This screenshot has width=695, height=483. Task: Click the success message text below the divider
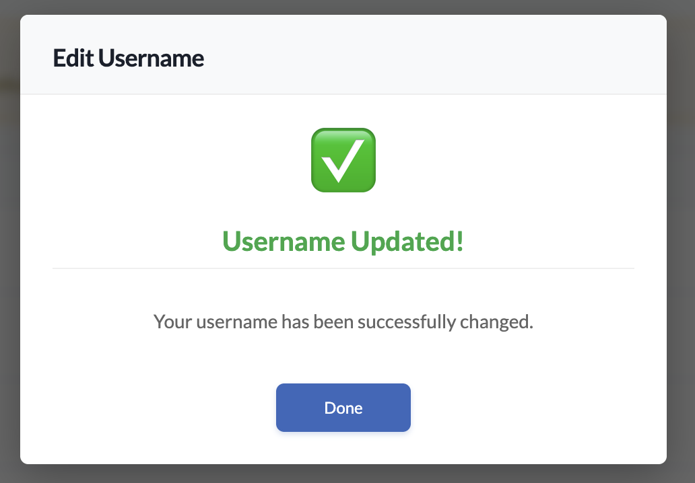(x=343, y=322)
